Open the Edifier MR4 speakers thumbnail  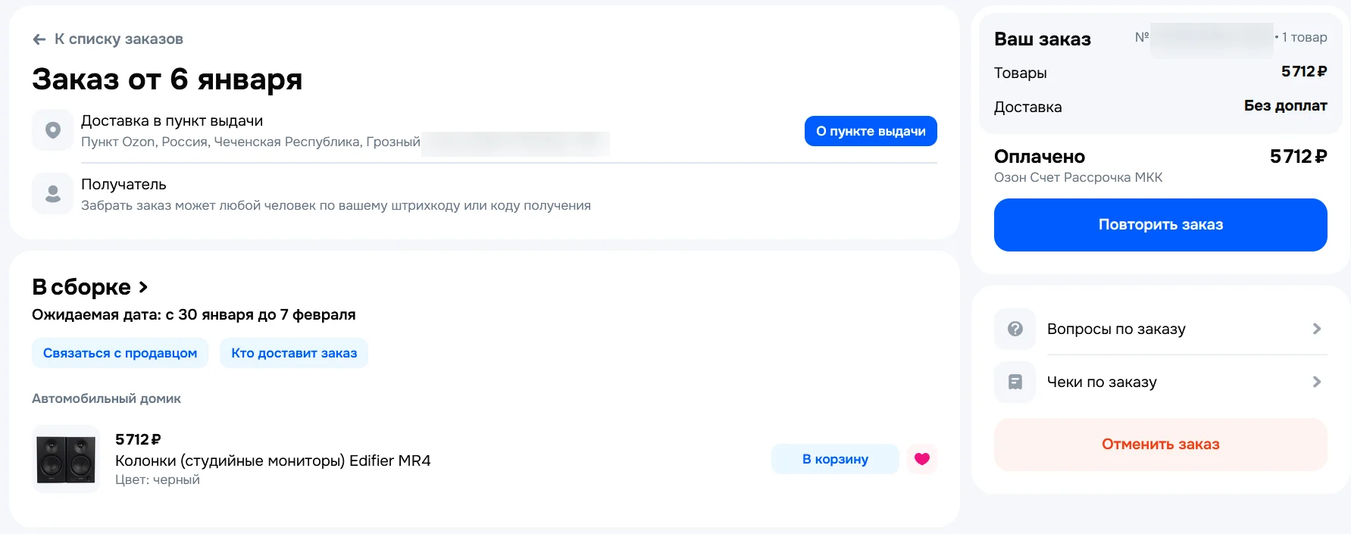pos(67,459)
